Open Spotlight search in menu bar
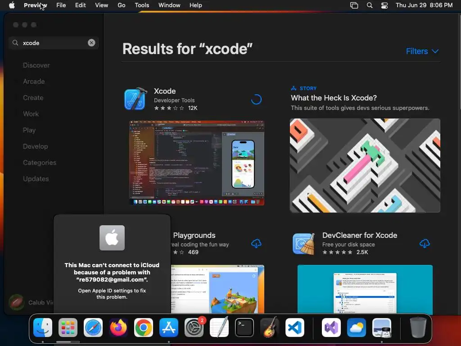The image size is (461, 346). coord(370,5)
